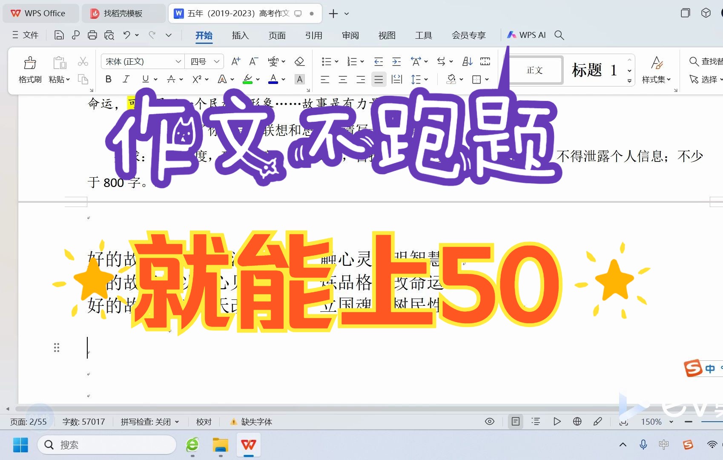Apply the red font color swatch
The image size is (723, 460).
click(273, 79)
